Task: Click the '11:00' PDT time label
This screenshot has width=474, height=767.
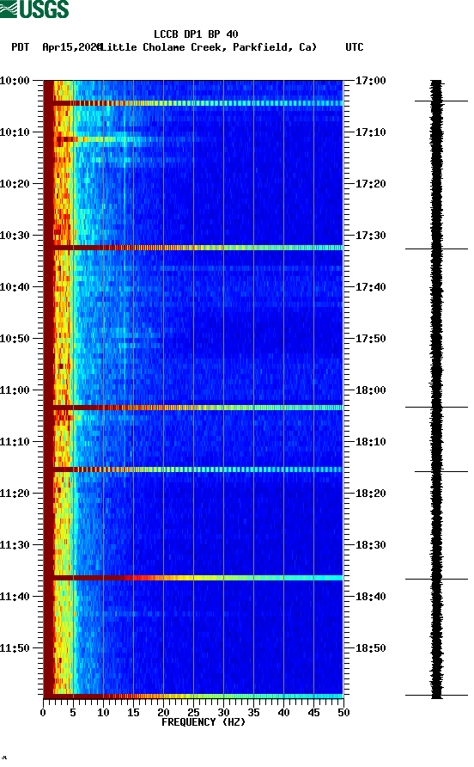Action: pos(15,390)
